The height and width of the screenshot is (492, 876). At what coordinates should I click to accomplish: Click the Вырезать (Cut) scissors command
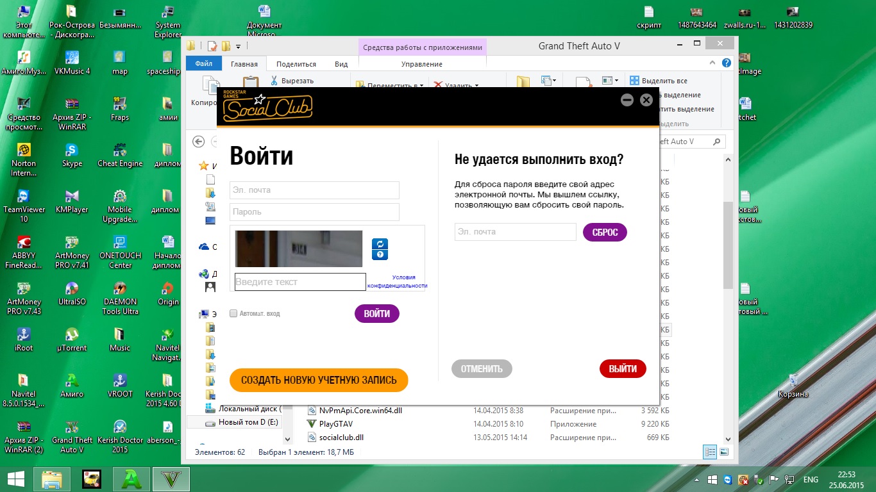point(291,81)
